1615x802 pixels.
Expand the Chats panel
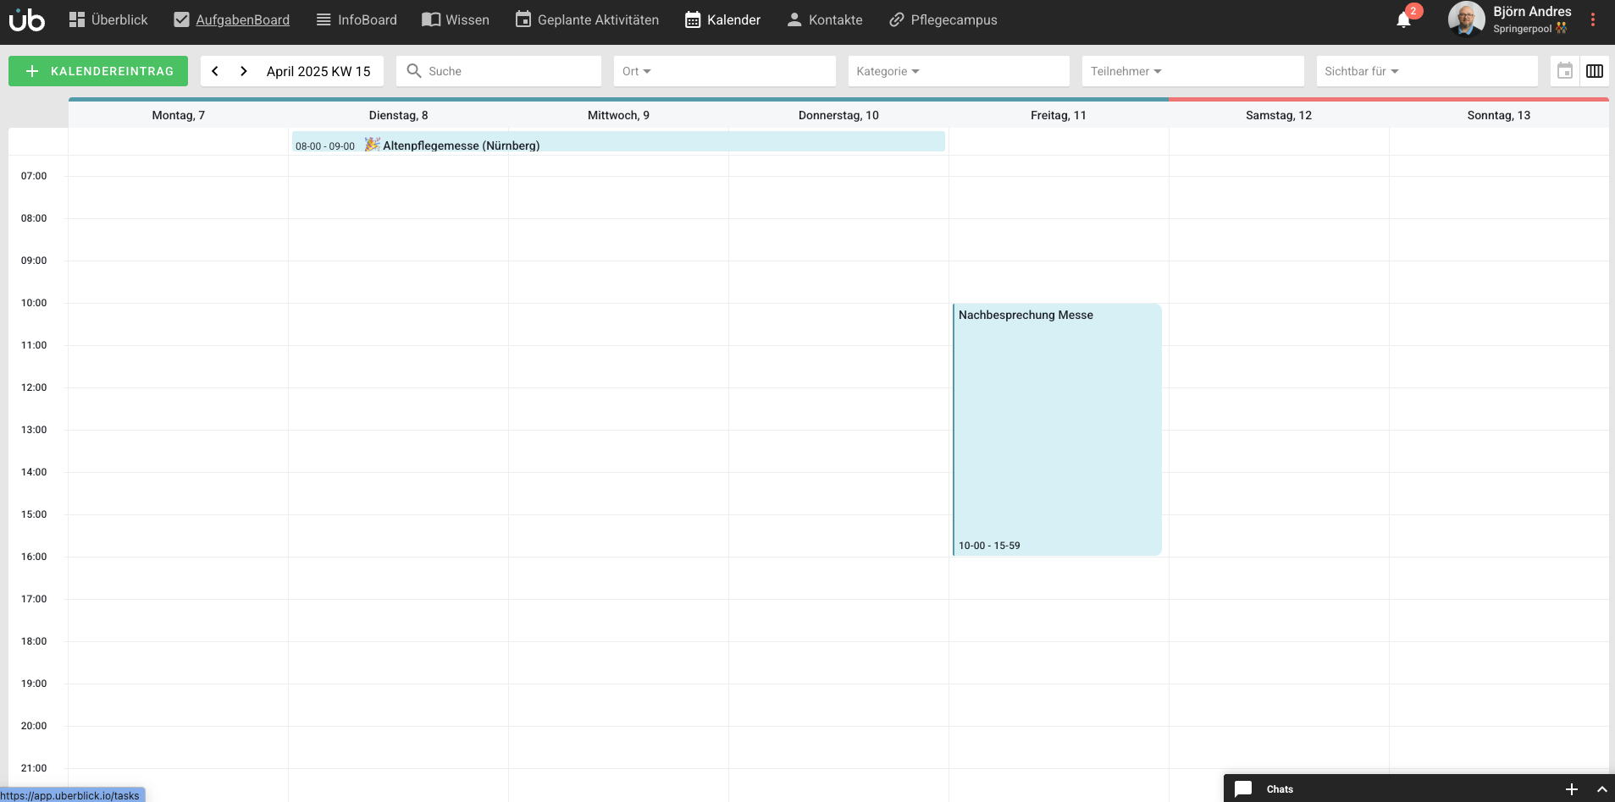[x=1601, y=789]
